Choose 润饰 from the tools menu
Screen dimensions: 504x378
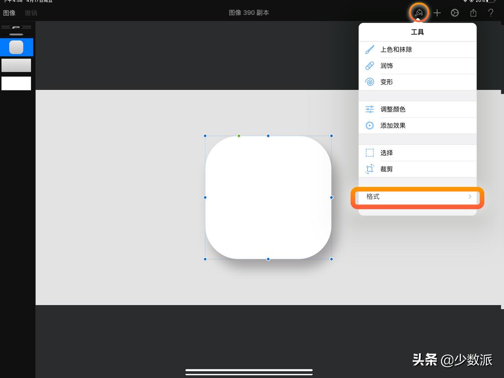click(x=418, y=66)
